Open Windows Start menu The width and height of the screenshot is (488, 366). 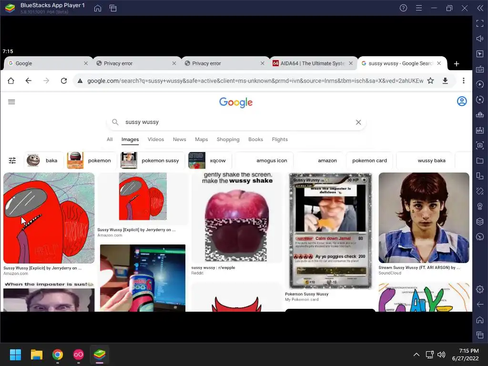(x=15, y=355)
